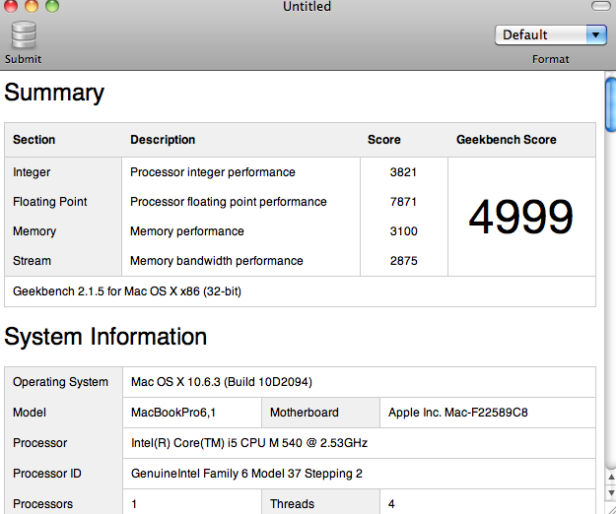Click the scrollbar down arrow

(611, 492)
